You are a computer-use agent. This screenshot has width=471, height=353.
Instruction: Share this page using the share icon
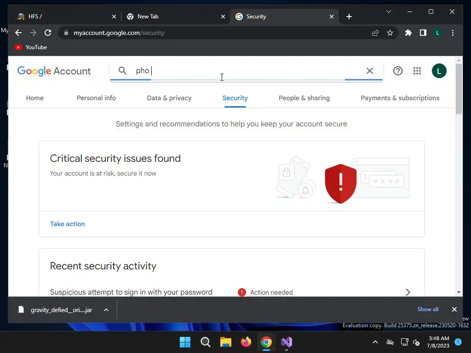click(375, 33)
